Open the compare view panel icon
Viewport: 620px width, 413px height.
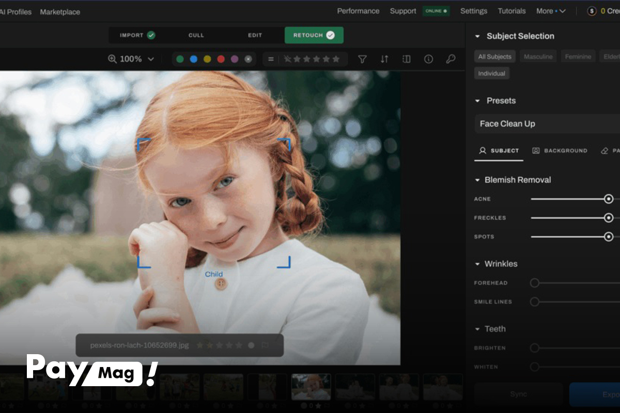tap(407, 59)
